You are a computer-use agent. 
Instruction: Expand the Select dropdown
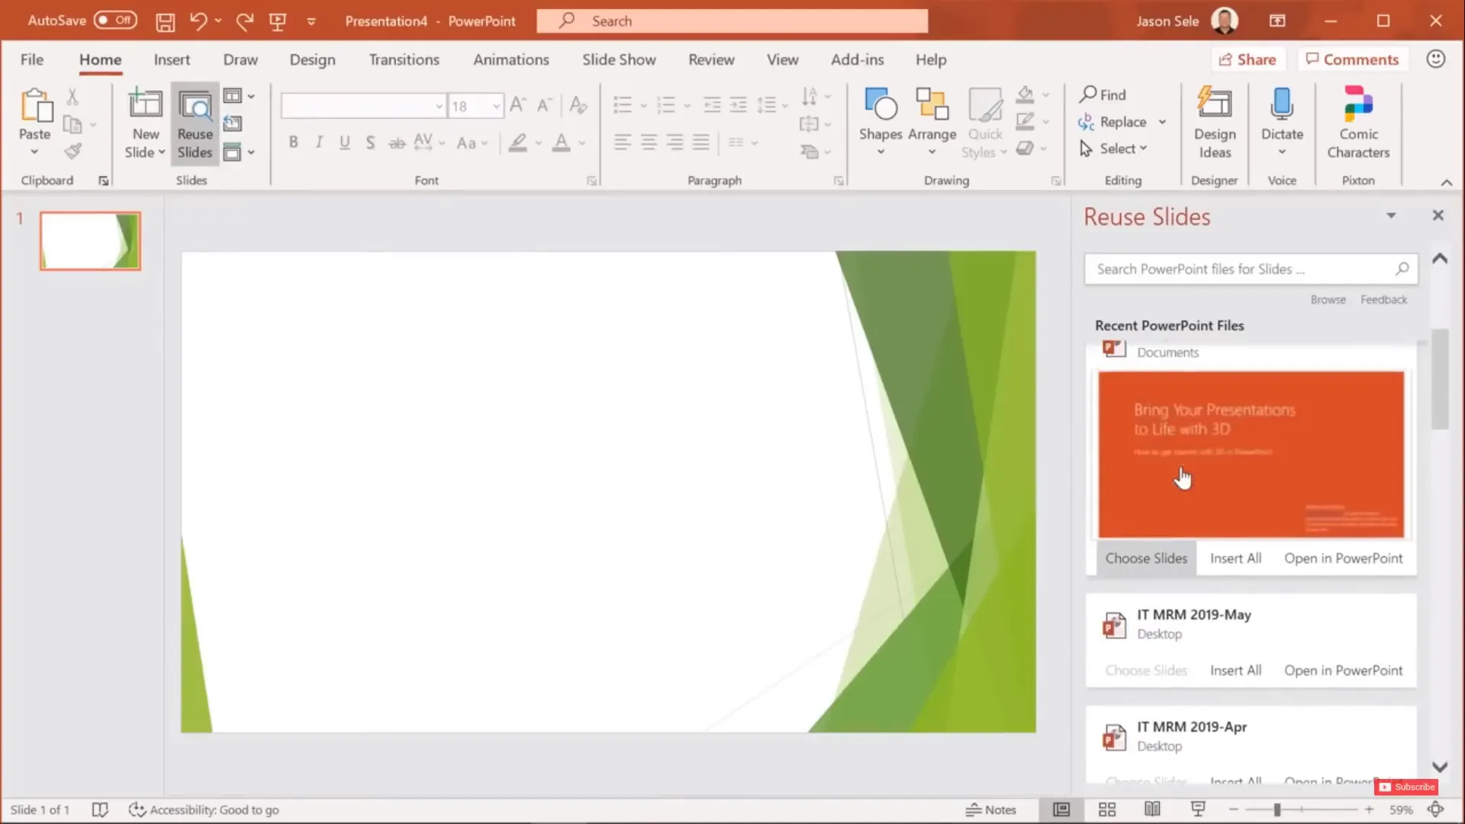(x=1143, y=148)
